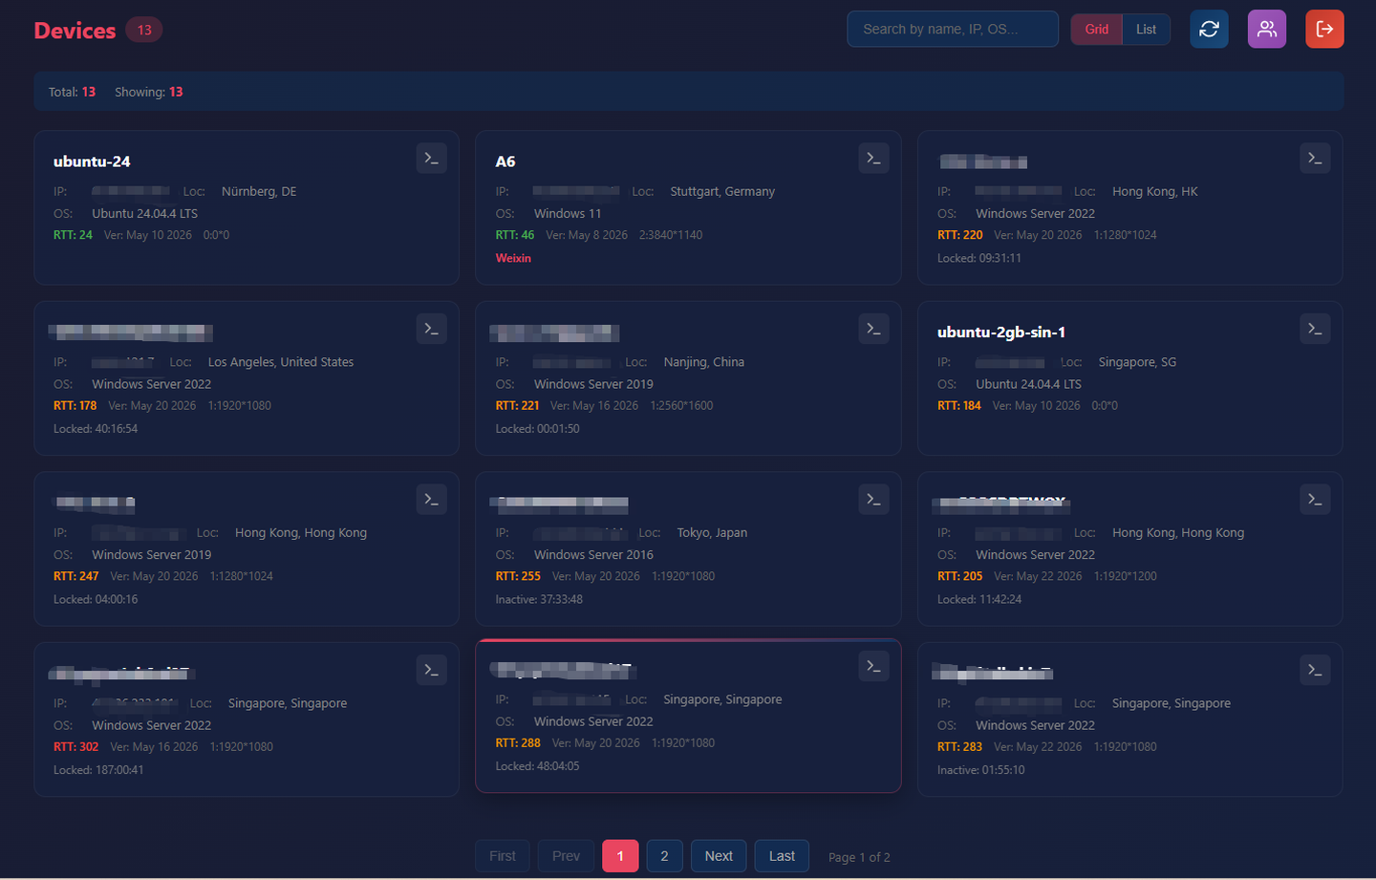The height and width of the screenshot is (880, 1376).
Task: Click the Page 1 of 2 text
Action: click(x=859, y=857)
